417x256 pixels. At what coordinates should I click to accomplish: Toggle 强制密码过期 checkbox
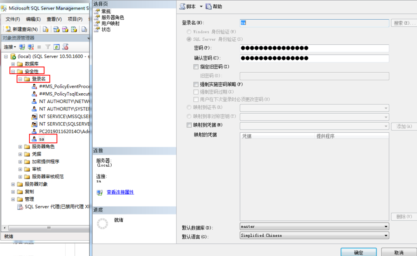(x=196, y=92)
